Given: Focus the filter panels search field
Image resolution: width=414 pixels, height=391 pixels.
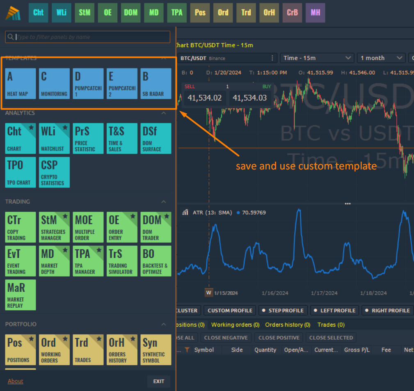Looking at the screenshot, I should pos(88,37).
